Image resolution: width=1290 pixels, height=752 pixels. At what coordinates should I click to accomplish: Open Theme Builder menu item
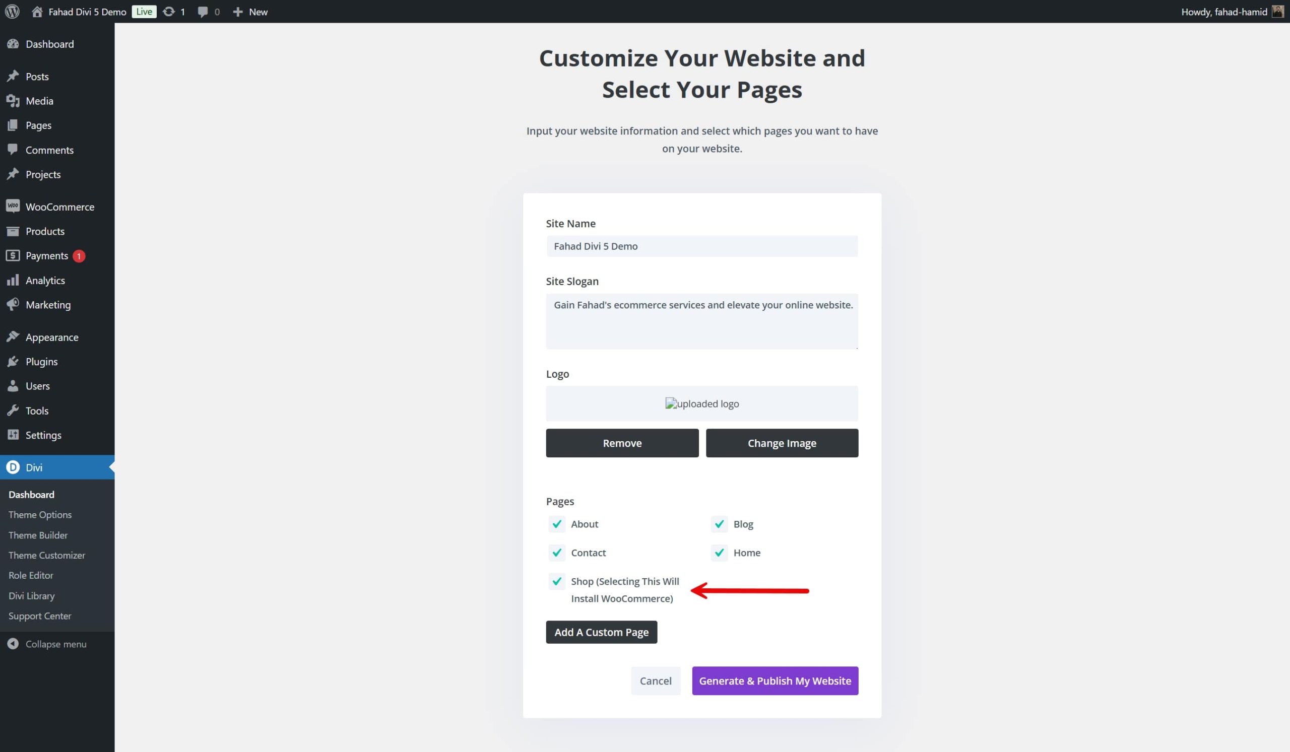pyautogui.click(x=38, y=534)
